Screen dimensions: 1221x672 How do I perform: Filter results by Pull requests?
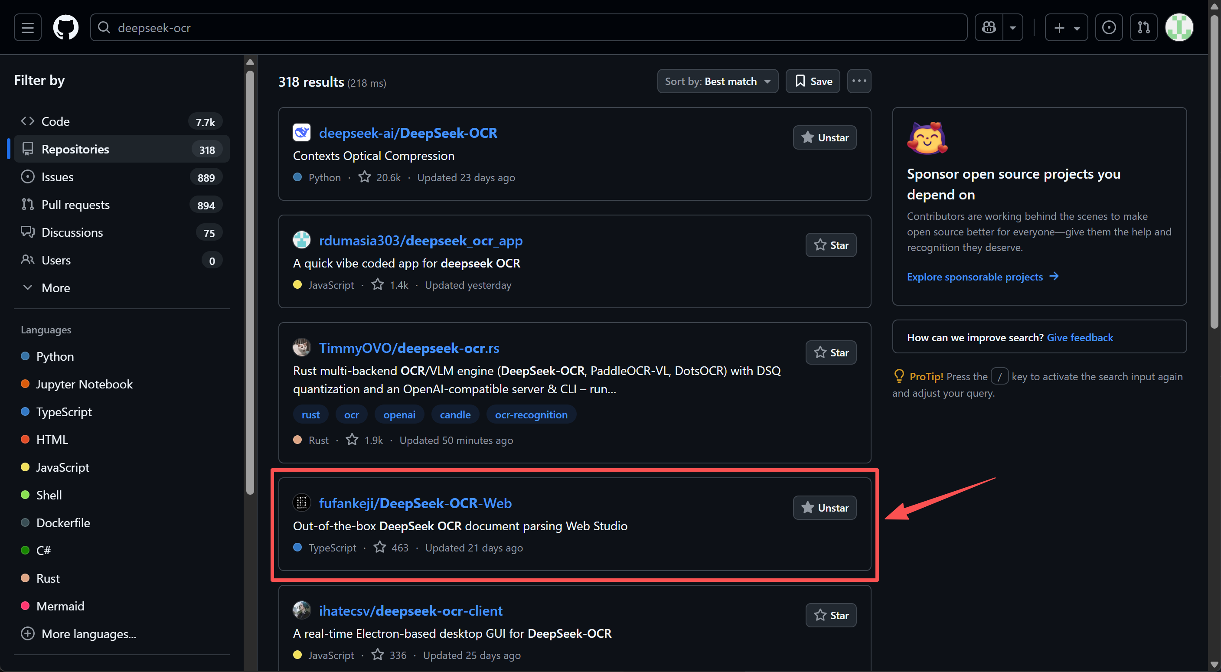[122, 205]
